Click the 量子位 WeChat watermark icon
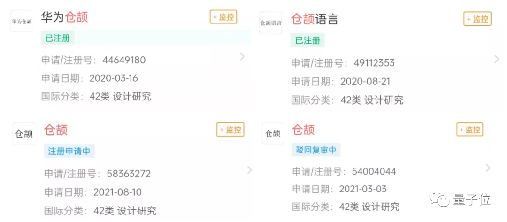This screenshot has height=222, width=507. click(441, 199)
